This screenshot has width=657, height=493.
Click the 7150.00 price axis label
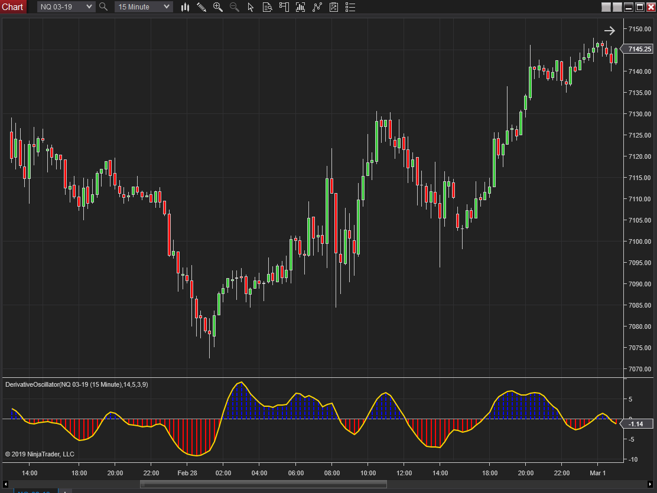pos(640,29)
